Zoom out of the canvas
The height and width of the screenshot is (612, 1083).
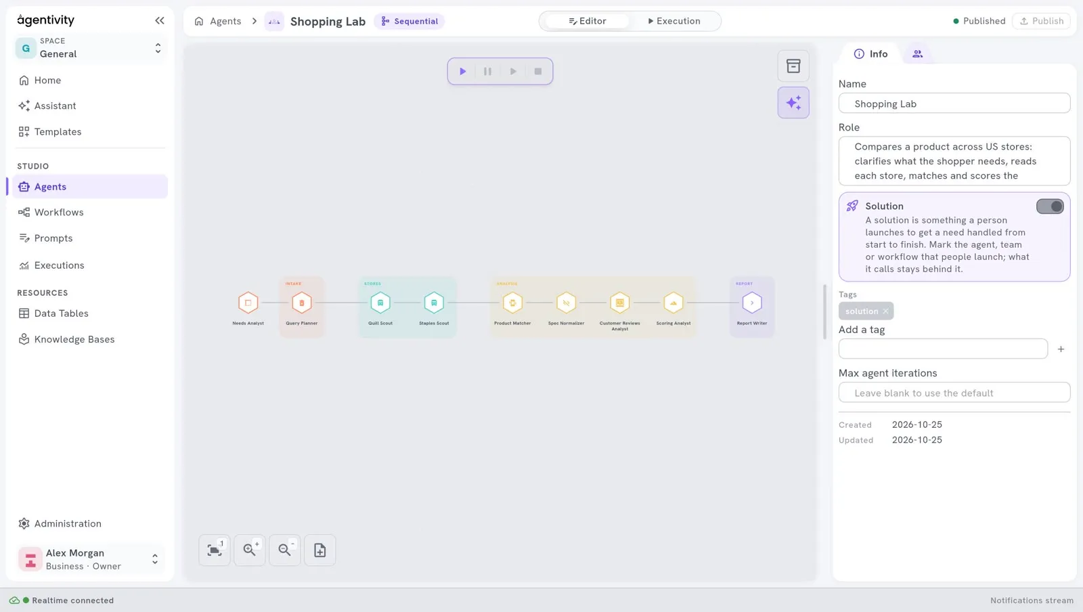pyautogui.click(x=285, y=550)
